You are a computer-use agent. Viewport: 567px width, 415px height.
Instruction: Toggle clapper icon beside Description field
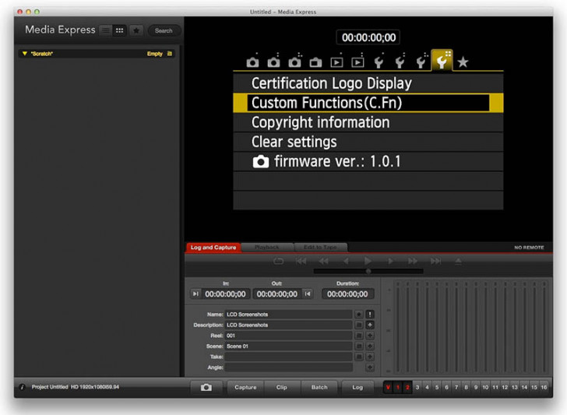point(359,325)
